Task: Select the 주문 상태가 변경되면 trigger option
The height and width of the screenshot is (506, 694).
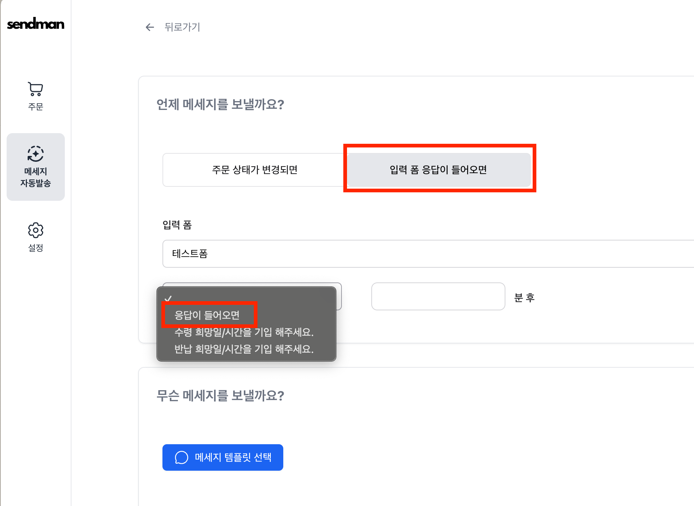Action: point(255,170)
